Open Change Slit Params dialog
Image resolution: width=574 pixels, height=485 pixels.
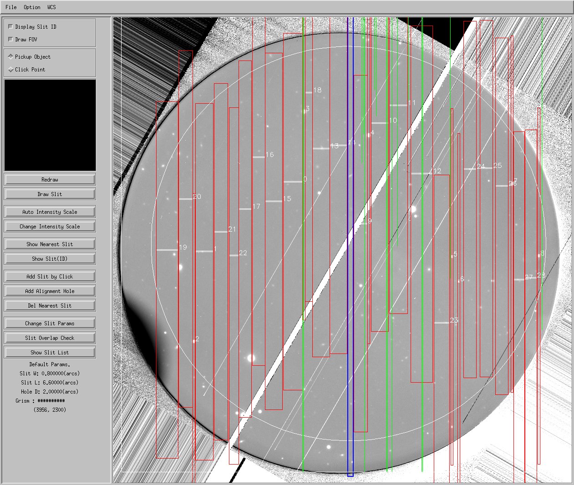[50, 323]
